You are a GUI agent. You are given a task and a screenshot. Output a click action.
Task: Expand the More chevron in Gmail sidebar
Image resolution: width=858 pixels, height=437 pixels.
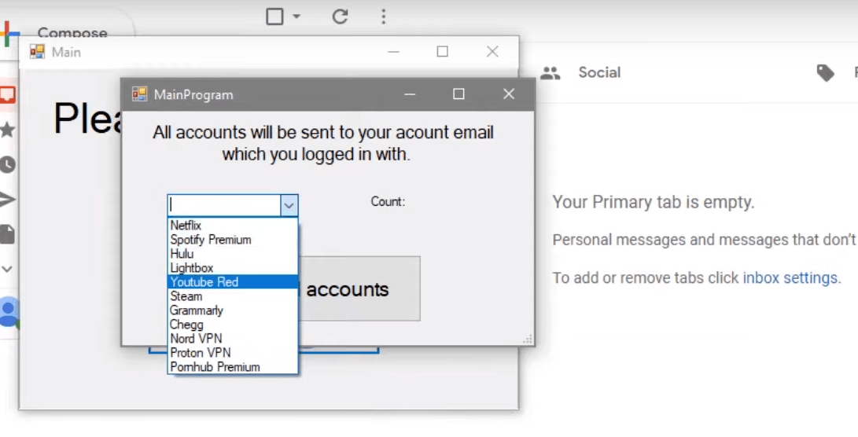[6, 269]
